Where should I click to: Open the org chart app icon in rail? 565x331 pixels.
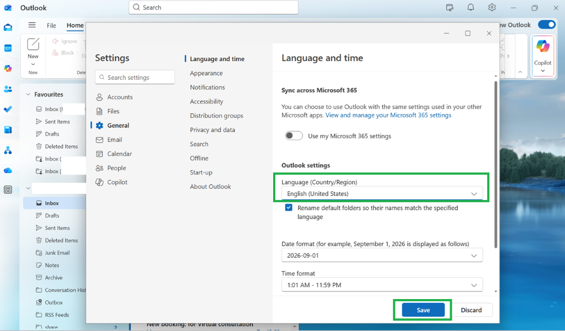pyautogui.click(x=8, y=150)
